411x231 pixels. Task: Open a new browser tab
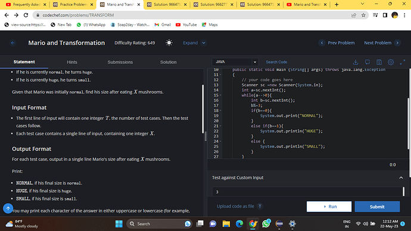coord(337,4)
